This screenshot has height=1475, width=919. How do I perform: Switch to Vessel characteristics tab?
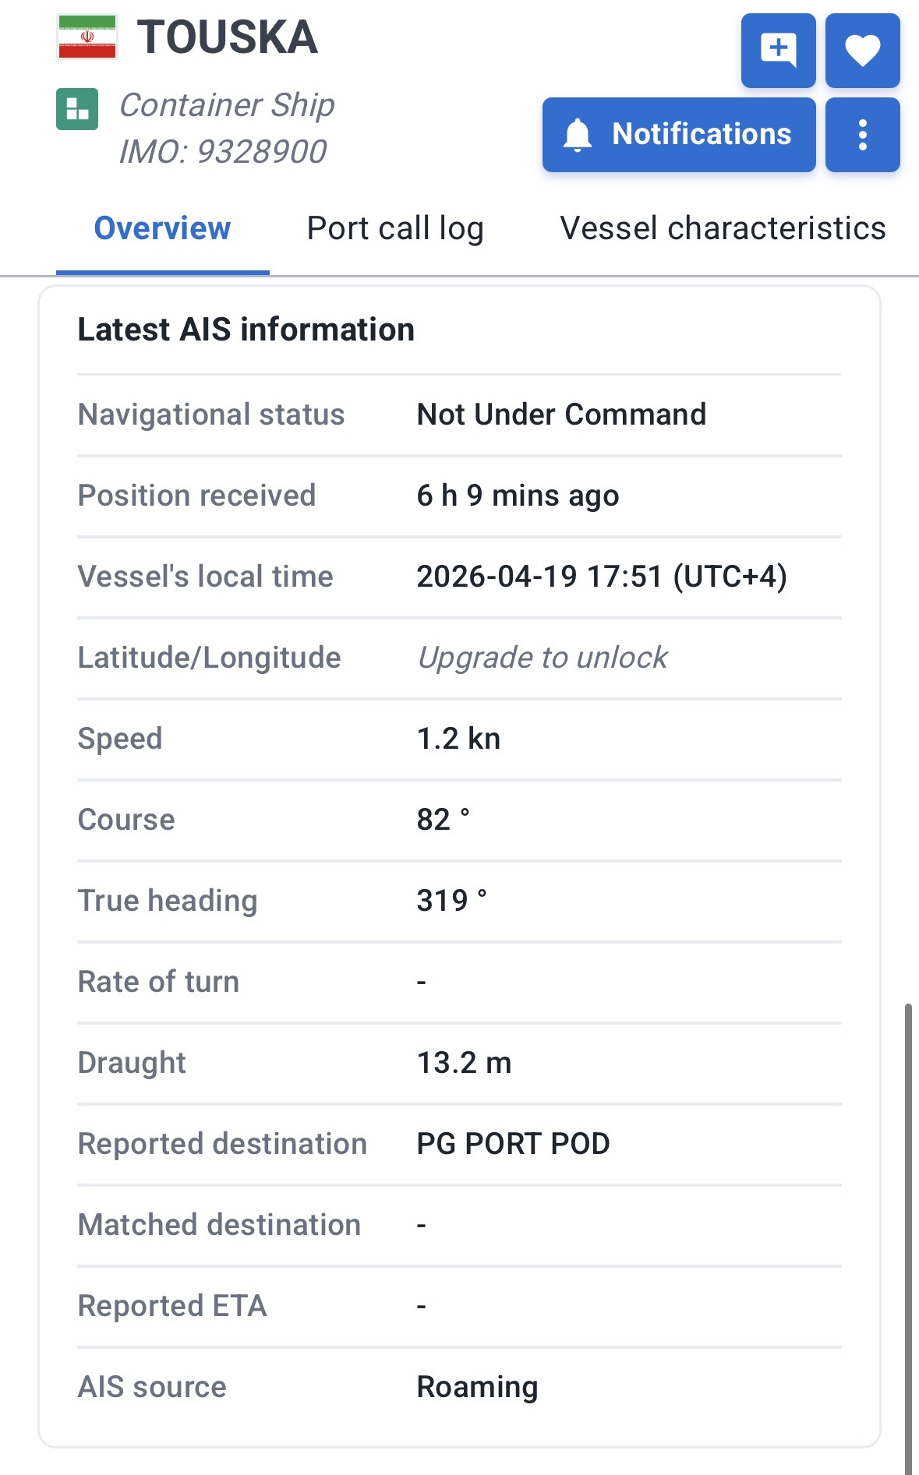723,228
